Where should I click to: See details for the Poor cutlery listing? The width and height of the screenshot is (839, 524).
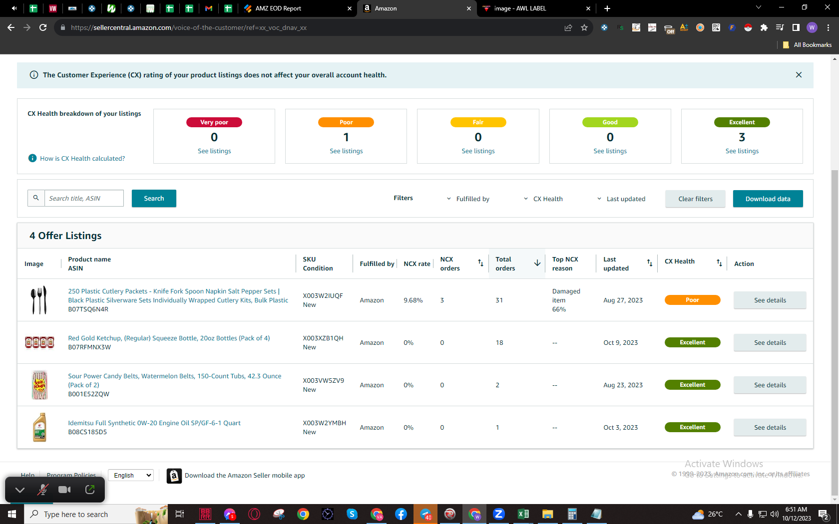770,300
